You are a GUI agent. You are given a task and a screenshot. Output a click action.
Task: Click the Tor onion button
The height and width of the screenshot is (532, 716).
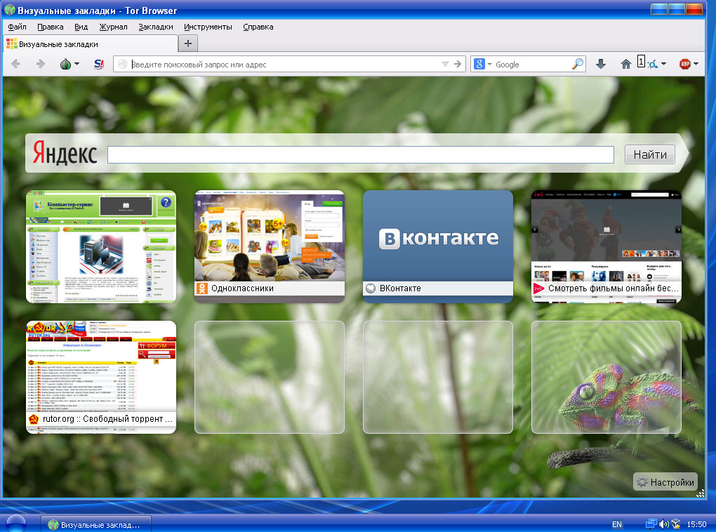point(66,64)
